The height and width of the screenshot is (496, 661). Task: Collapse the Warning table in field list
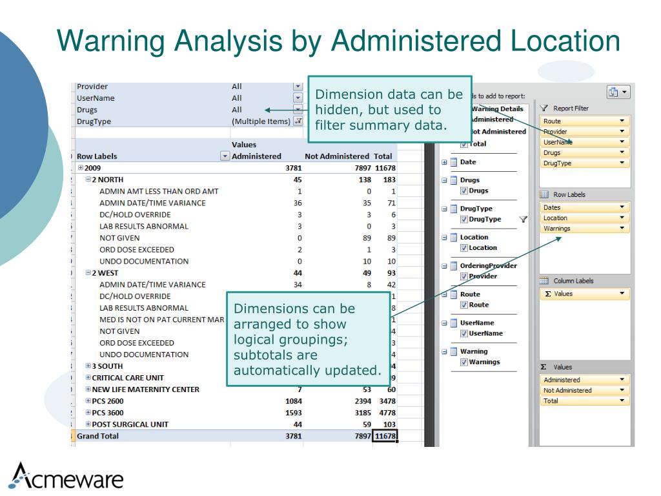click(x=444, y=352)
